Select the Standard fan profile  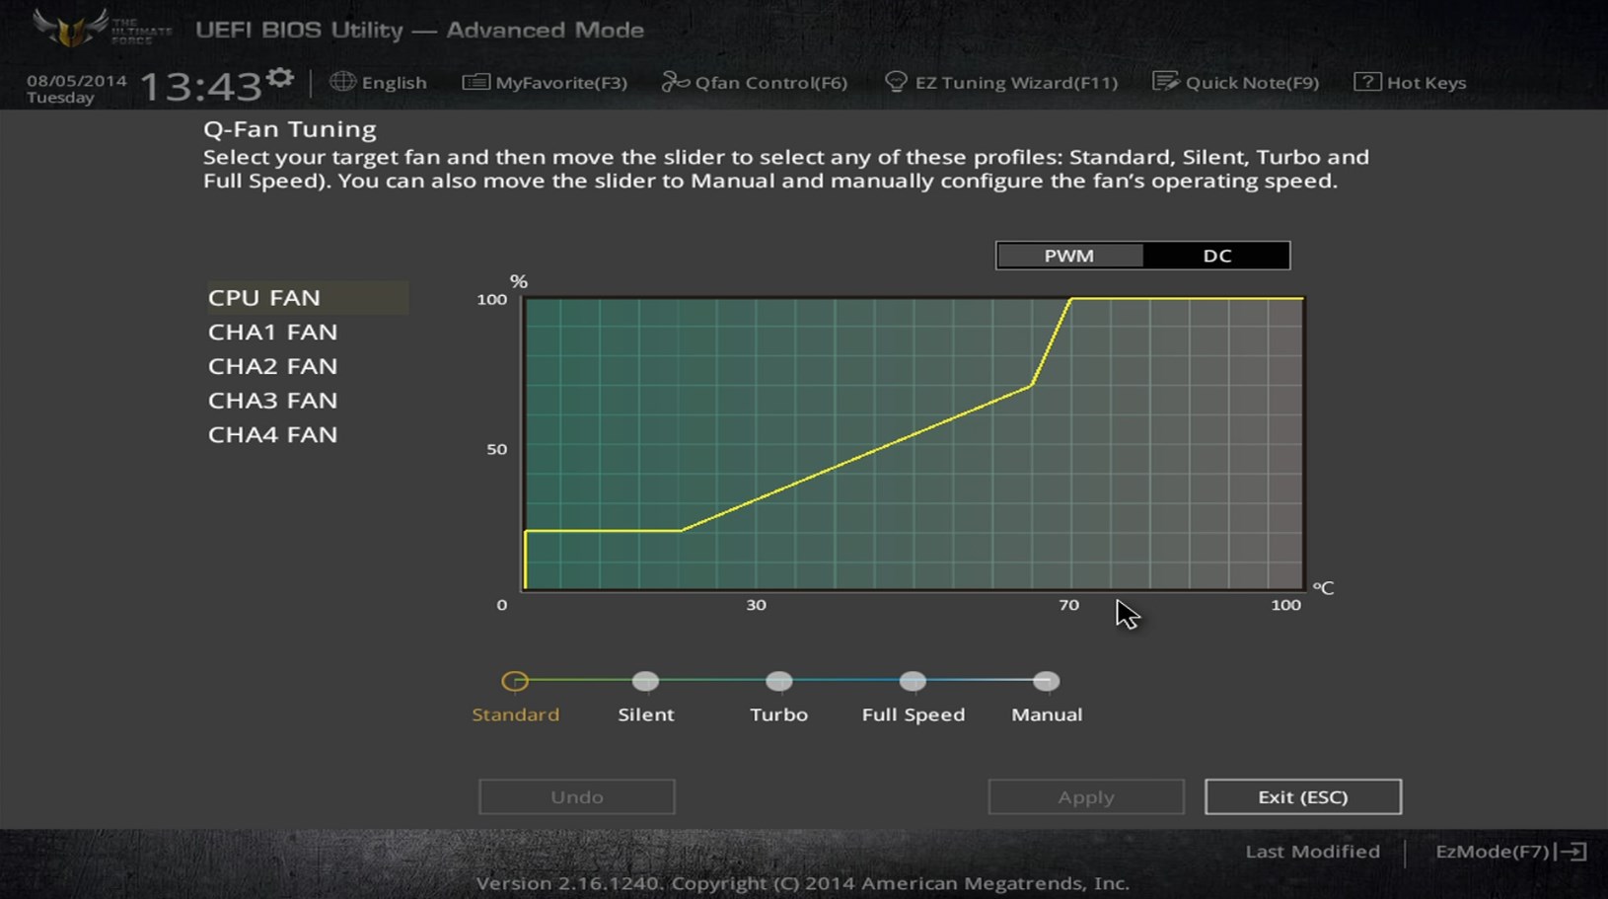pyautogui.click(x=515, y=681)
